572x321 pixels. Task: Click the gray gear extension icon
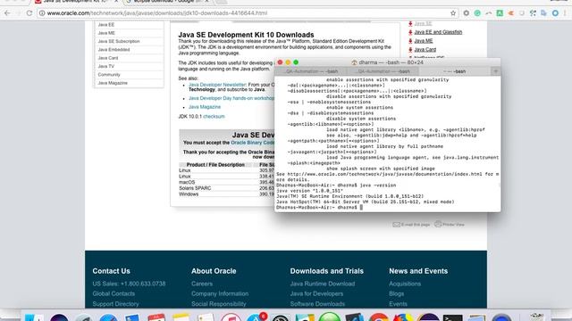coord(467,13)
